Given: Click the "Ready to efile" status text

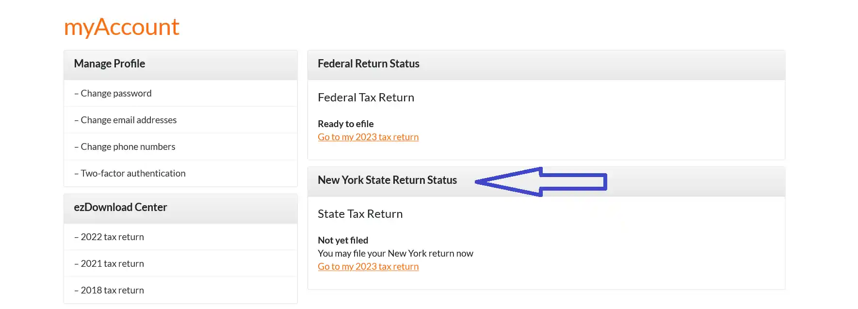Looking at the screenshot, I should [345, 124].
